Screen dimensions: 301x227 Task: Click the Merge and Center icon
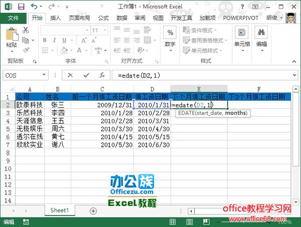pyautogui.click(x=147, y=40)
